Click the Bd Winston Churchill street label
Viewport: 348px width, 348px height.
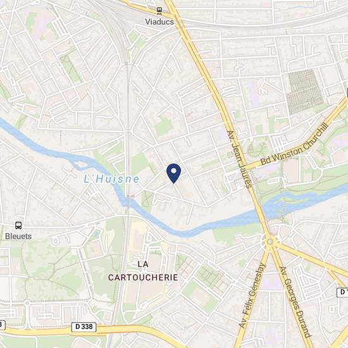point(294,144)
